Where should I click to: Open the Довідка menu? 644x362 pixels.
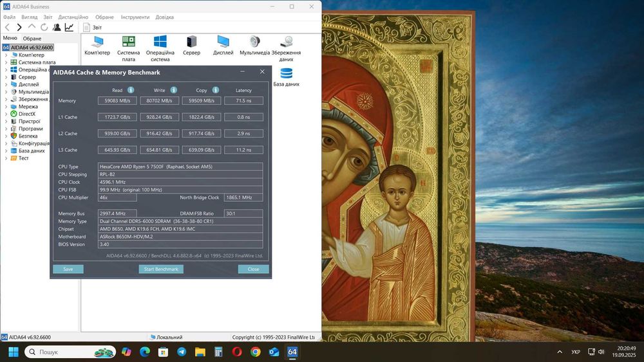click(164, 17)
